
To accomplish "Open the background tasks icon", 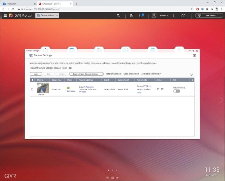I will click(131, 16).
